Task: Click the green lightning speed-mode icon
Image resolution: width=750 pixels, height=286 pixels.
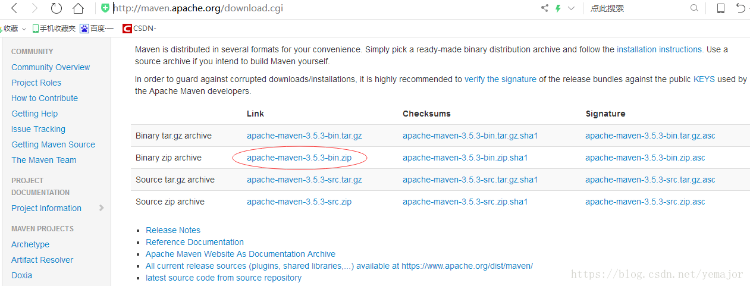Action: [x=558, y=8]
